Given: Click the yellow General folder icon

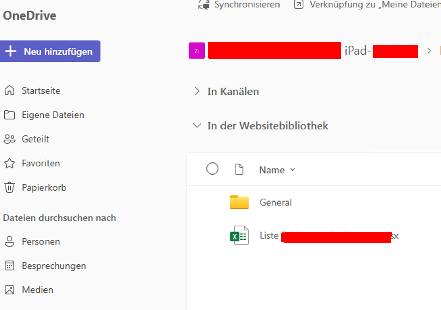Looking at the screenshot, I should point(239,202).
